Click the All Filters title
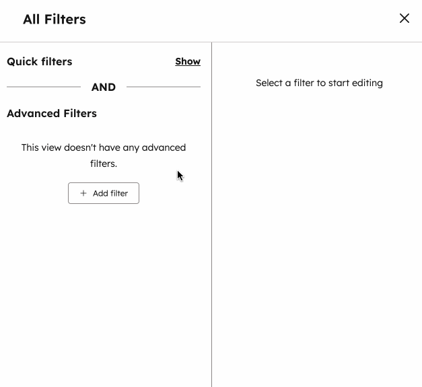The width and height of the screenshot is (422, 387). pyautogui.click(x=55, y=20)
